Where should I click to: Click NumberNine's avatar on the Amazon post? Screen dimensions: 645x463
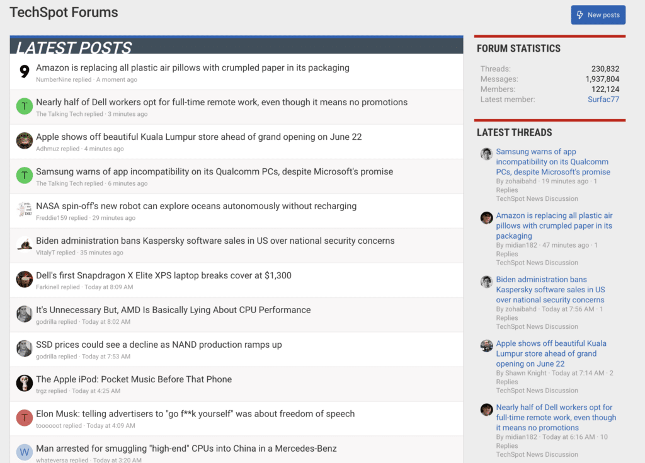click(x=24, y=72)
